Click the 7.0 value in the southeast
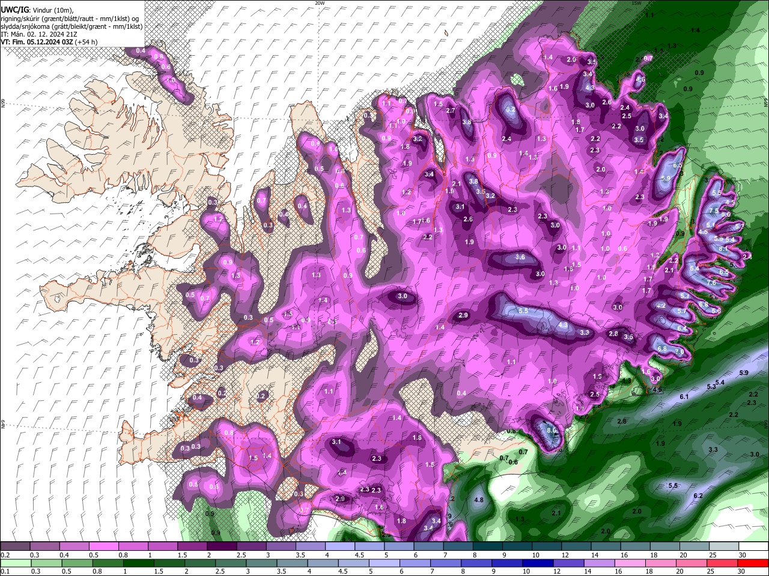This screenshot has height=576, width=769. [679, 352]
